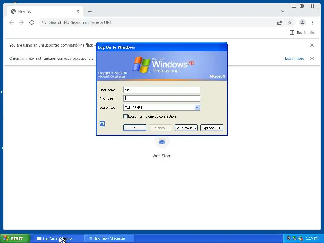The height and width of the screenshot is (243, 324).
Task: Click the tray icon with red X
Action: click(301, 239)
